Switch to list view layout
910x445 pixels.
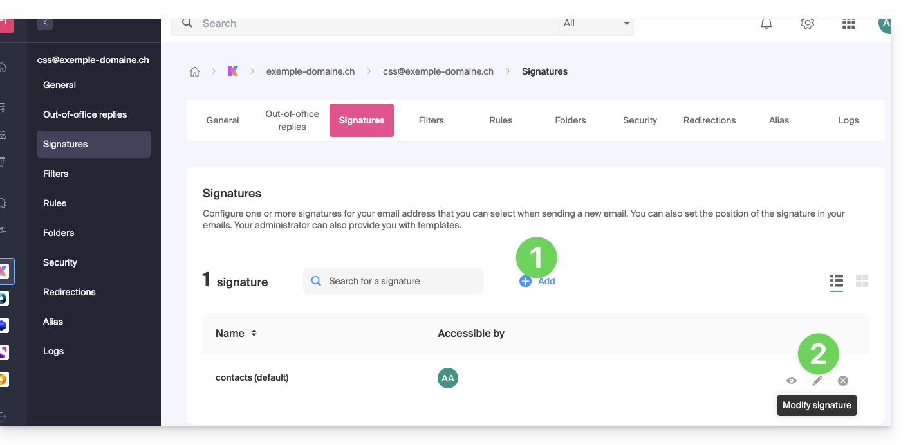pos(837,281)
